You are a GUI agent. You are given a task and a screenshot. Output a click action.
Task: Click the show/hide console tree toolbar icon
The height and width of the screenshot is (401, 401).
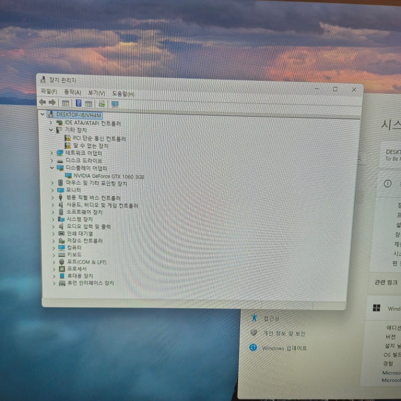pos(66,103)
